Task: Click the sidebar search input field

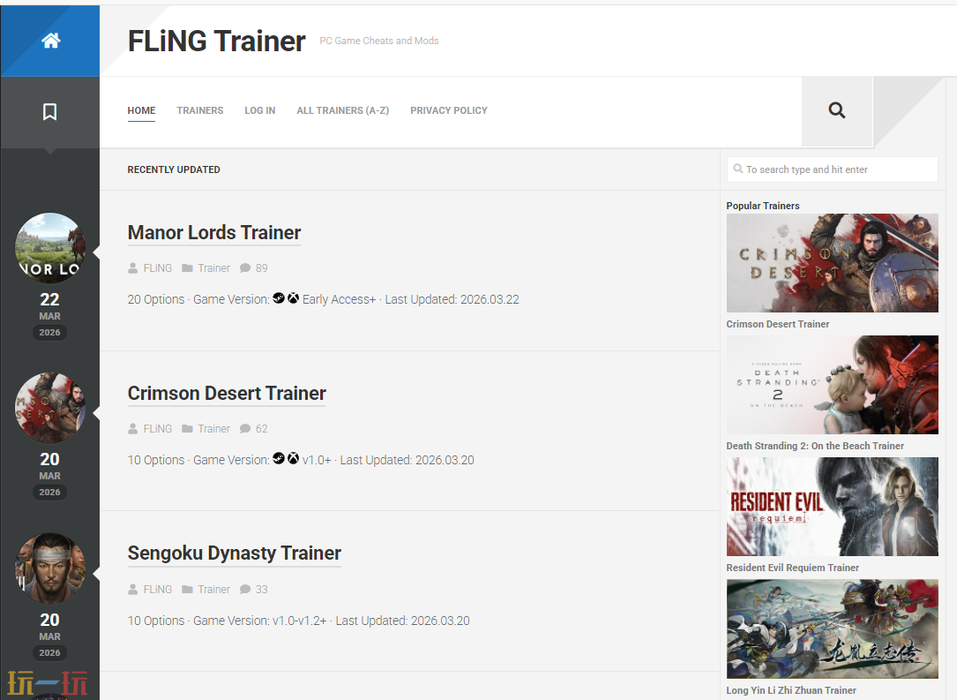Action: [832, 169]
